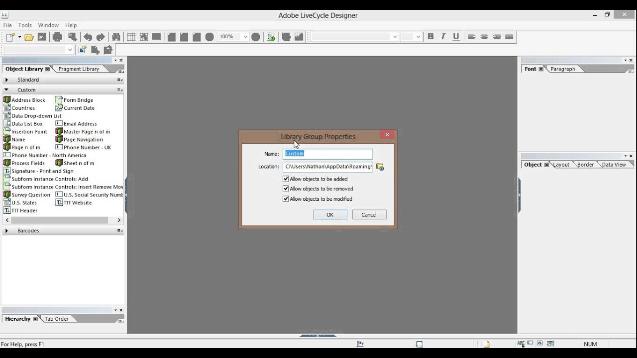The image size is (637, 358).
Task: Select the TTT Website object
Action: [x=74, y=203]
